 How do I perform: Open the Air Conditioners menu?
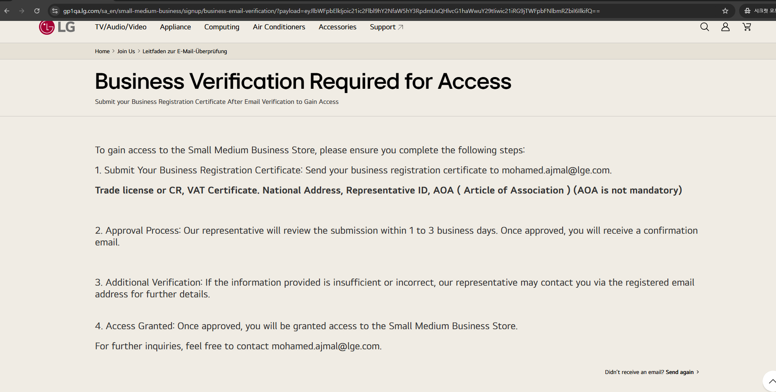tap(279, 27)
